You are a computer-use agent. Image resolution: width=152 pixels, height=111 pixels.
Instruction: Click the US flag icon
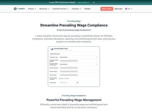126,9
